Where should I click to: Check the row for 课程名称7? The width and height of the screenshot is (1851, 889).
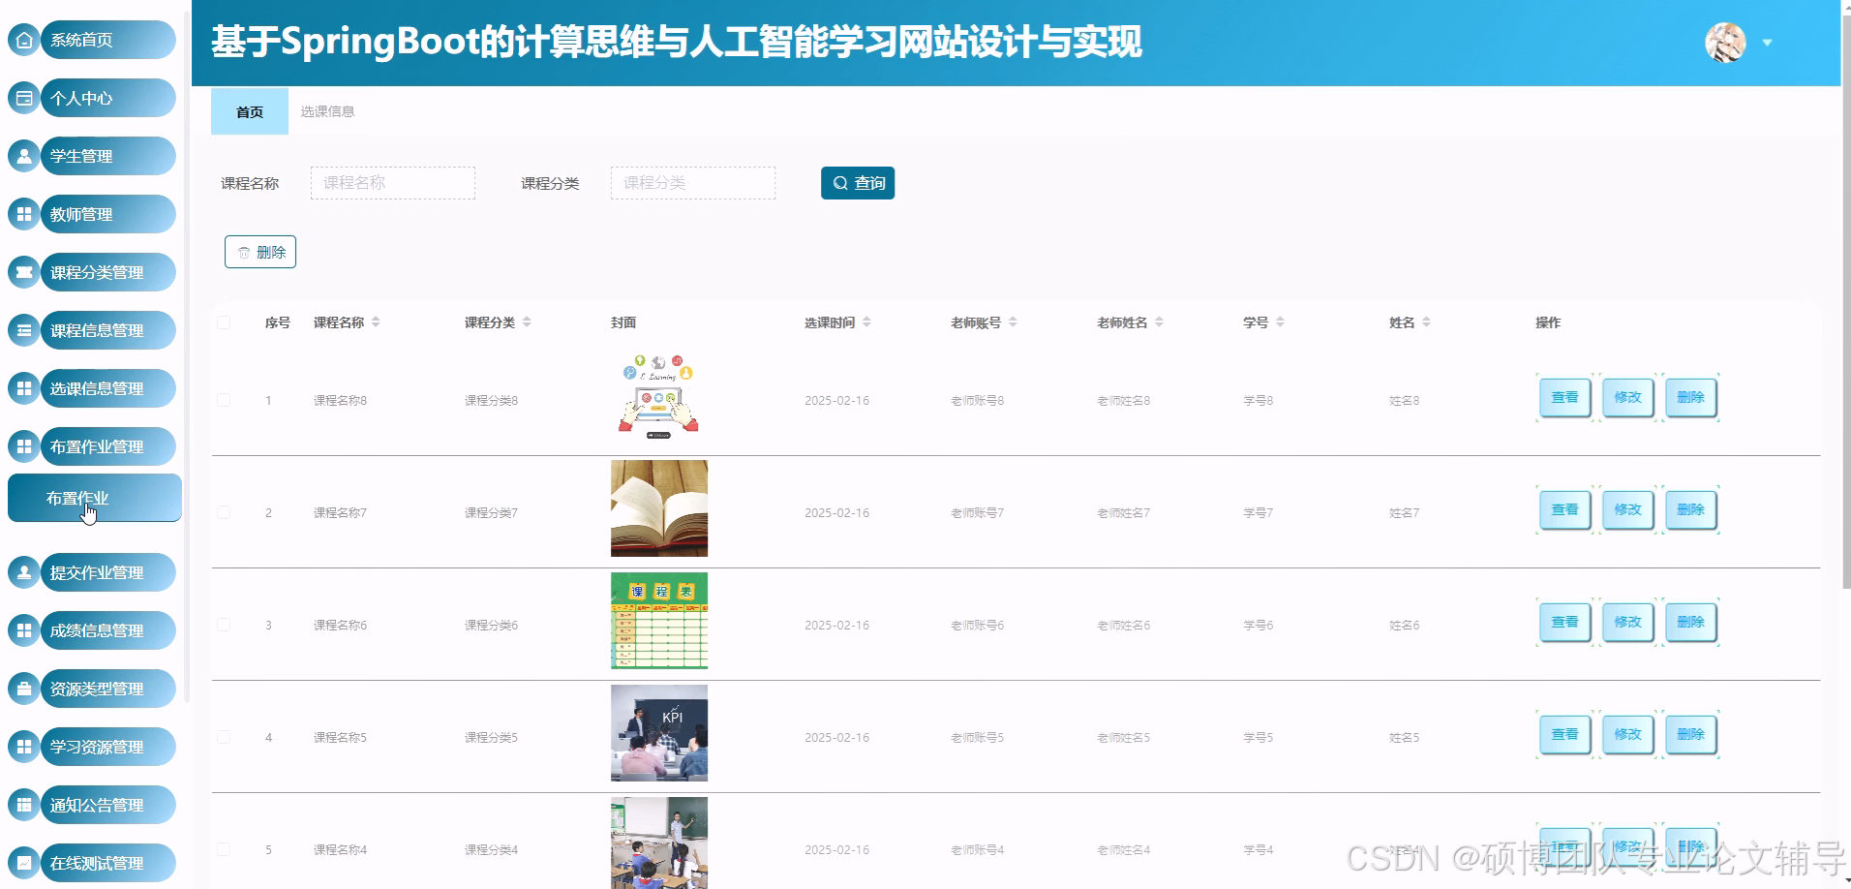(x=224, y=512)
